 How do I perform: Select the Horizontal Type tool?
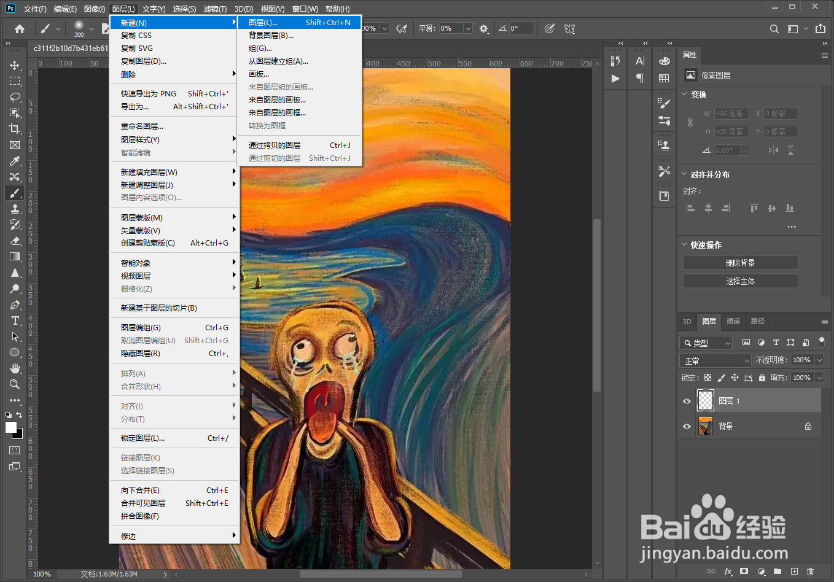click(x=15, y=320)
